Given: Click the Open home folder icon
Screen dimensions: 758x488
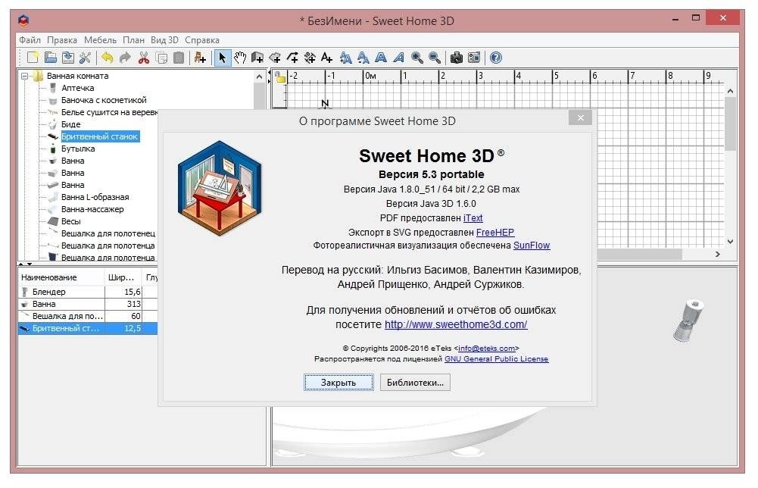Looking at the screenshot, I should tap(50, 58).
